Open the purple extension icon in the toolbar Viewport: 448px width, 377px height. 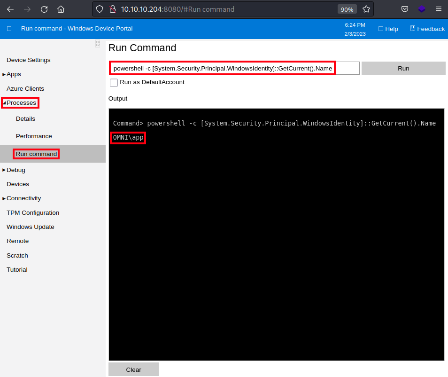(x=421, y=9)
